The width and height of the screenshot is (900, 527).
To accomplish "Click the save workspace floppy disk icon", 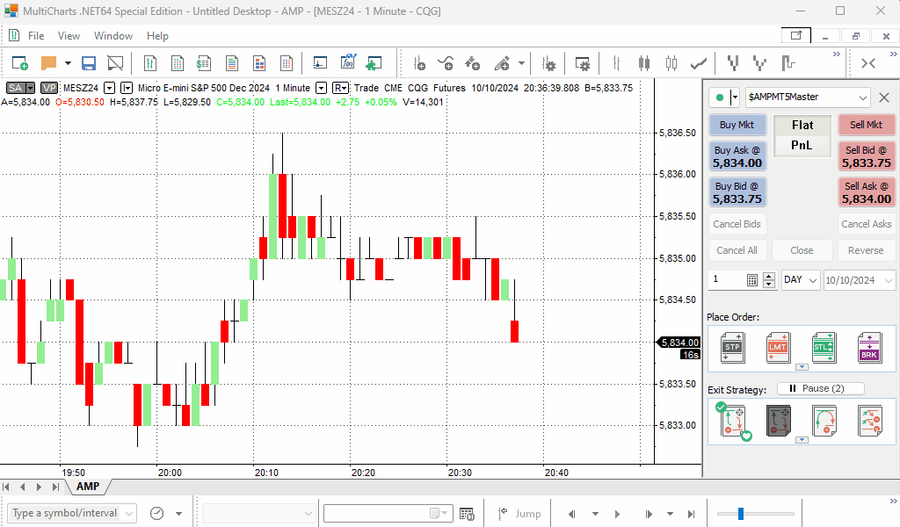I will point(89,63).
